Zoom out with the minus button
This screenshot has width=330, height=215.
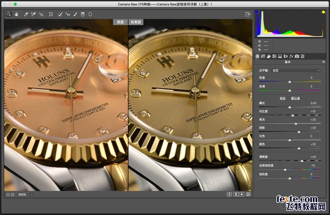[8, 195]
